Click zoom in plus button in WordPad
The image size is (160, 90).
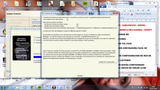[153, 75]
